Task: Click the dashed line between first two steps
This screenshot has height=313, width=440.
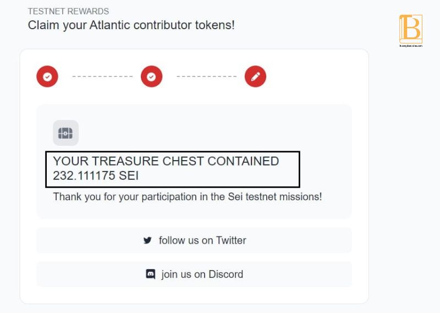Action: click(x=102, y=76)
